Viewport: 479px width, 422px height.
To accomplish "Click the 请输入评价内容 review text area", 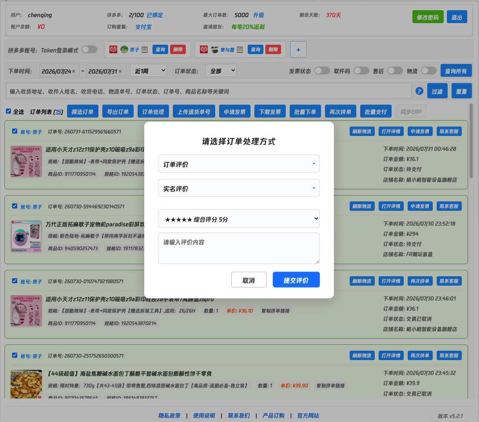I will [x=239, y=248].
